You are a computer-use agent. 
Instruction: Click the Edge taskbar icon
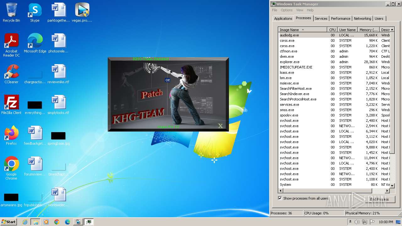point(68,222)
